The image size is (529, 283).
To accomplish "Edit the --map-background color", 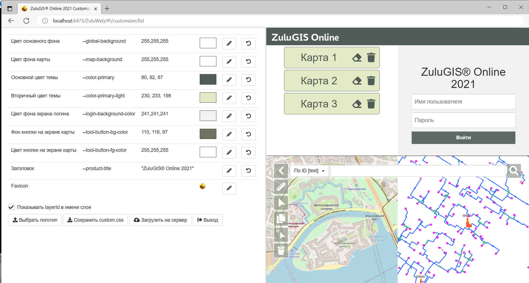I will [x=229, y=62].
